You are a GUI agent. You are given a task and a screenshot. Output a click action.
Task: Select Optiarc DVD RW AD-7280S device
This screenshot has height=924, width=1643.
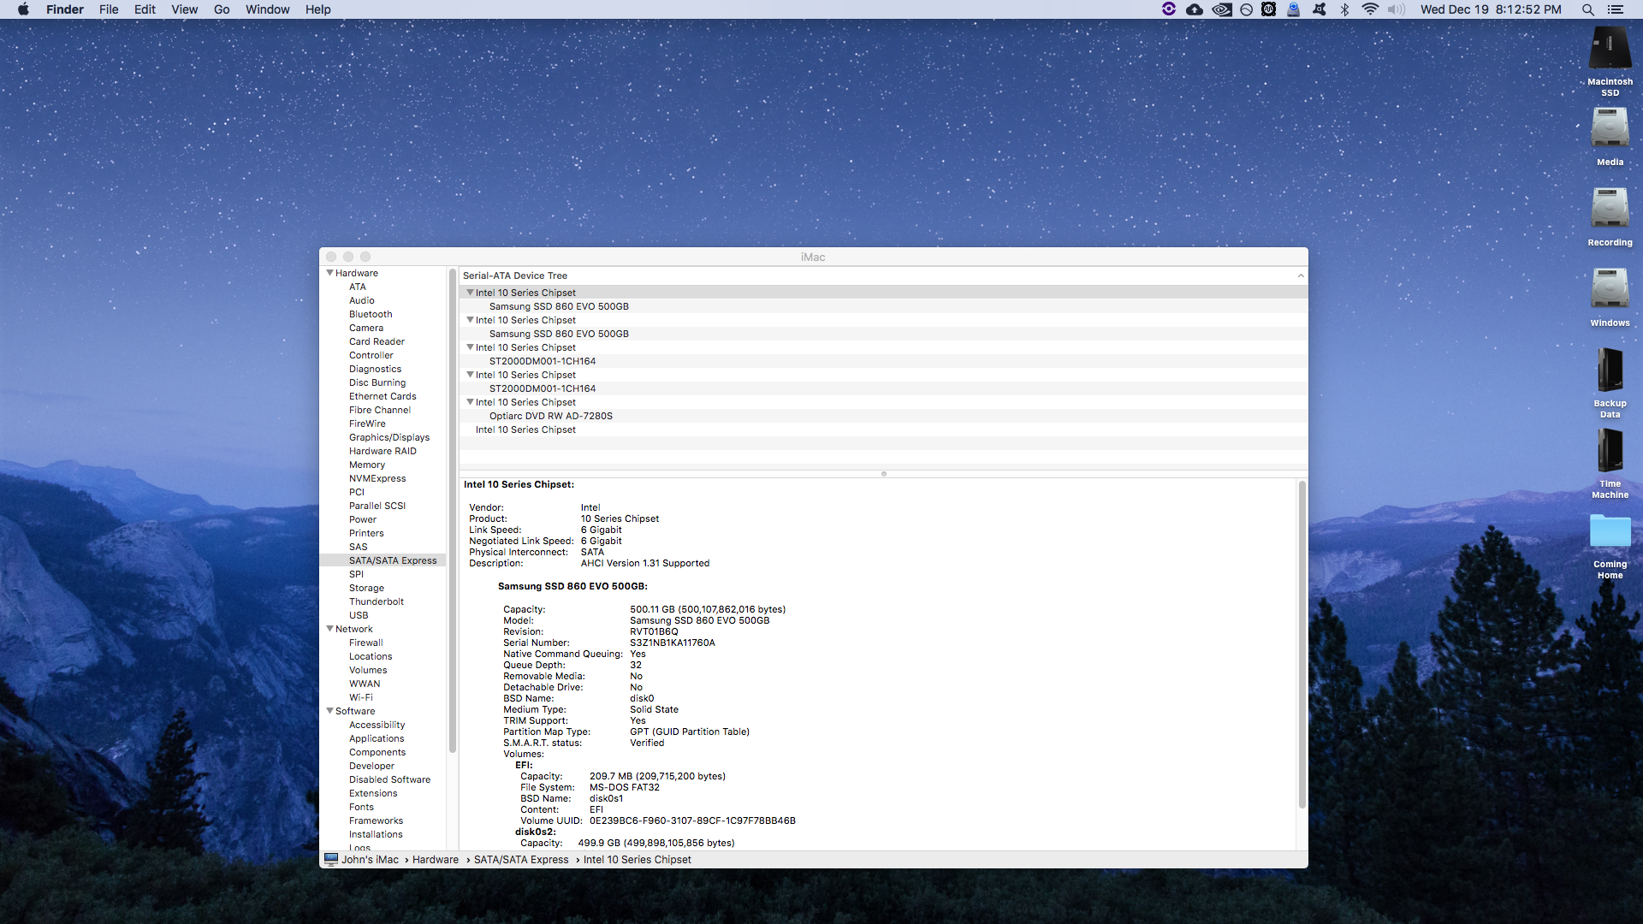click(550, 416)
